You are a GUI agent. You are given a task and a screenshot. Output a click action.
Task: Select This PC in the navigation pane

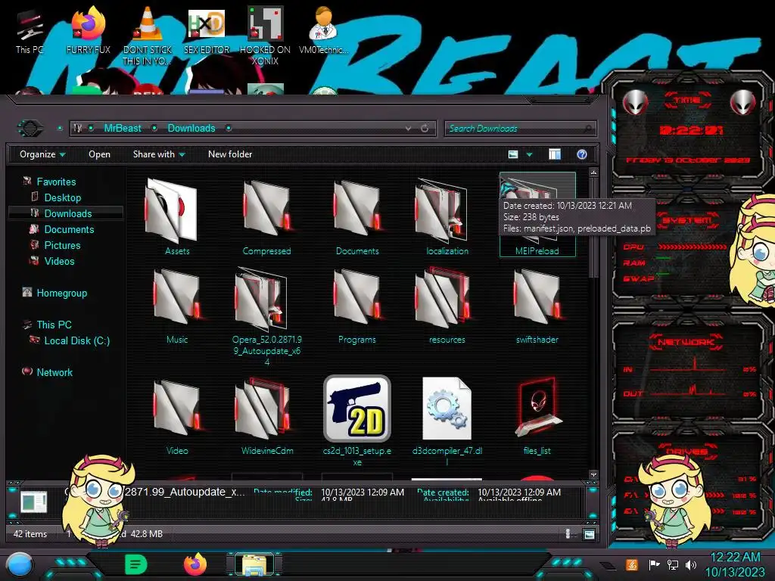tap(54, 325)
